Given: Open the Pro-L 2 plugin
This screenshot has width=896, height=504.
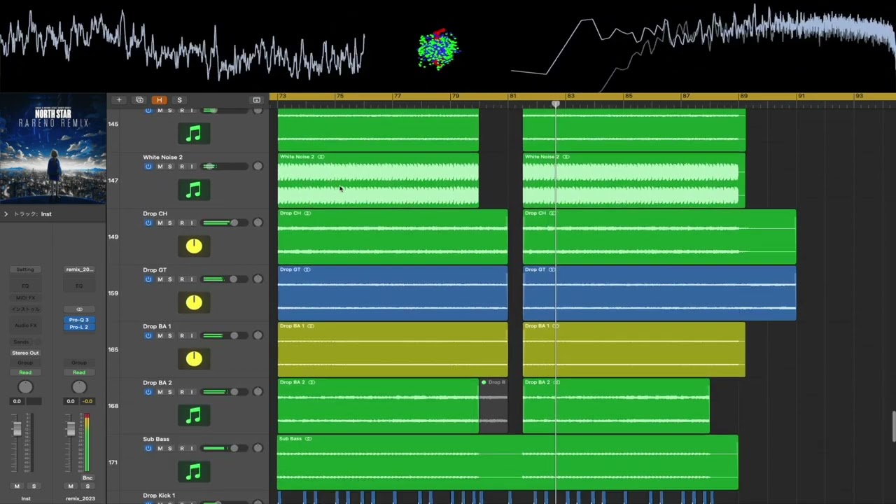Looking at the screenshot, I should click(79, 327).
